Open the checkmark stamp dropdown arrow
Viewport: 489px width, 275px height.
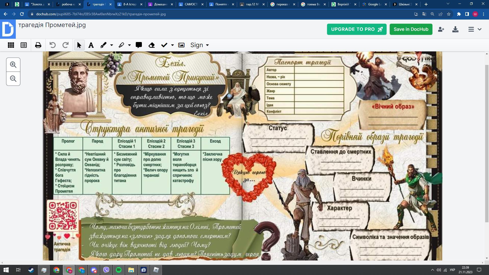tap(172, 45)
